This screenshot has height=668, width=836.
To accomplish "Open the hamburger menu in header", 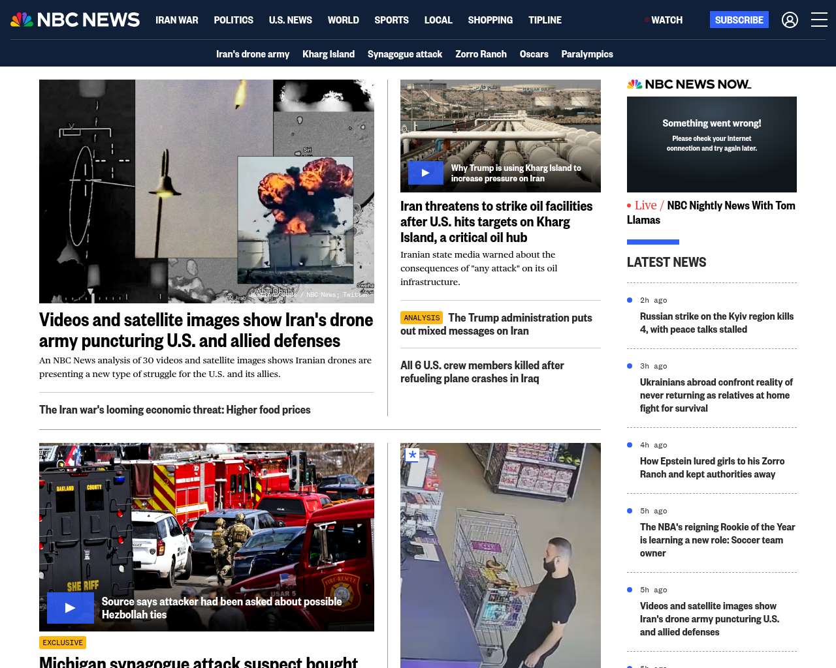I will [x=819, y=20].
